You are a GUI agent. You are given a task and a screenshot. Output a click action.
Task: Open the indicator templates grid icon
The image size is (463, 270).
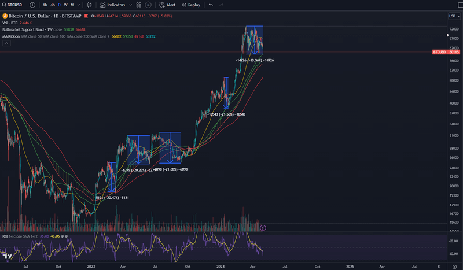coord(139,5)
